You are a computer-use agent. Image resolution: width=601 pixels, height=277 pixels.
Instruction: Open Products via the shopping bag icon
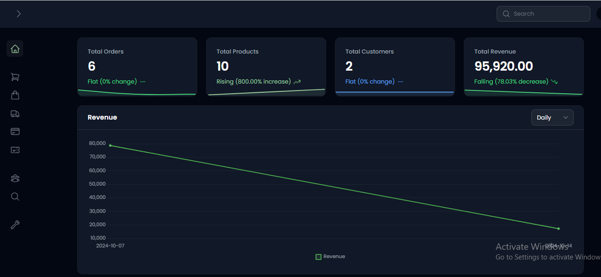coord(15,95)
